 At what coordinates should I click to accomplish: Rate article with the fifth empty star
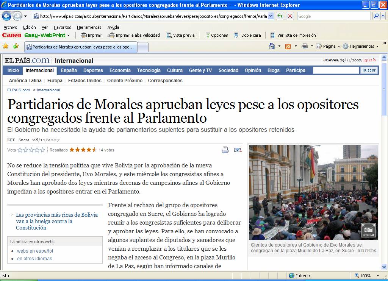pyautogui.click(x=43, y=150)
